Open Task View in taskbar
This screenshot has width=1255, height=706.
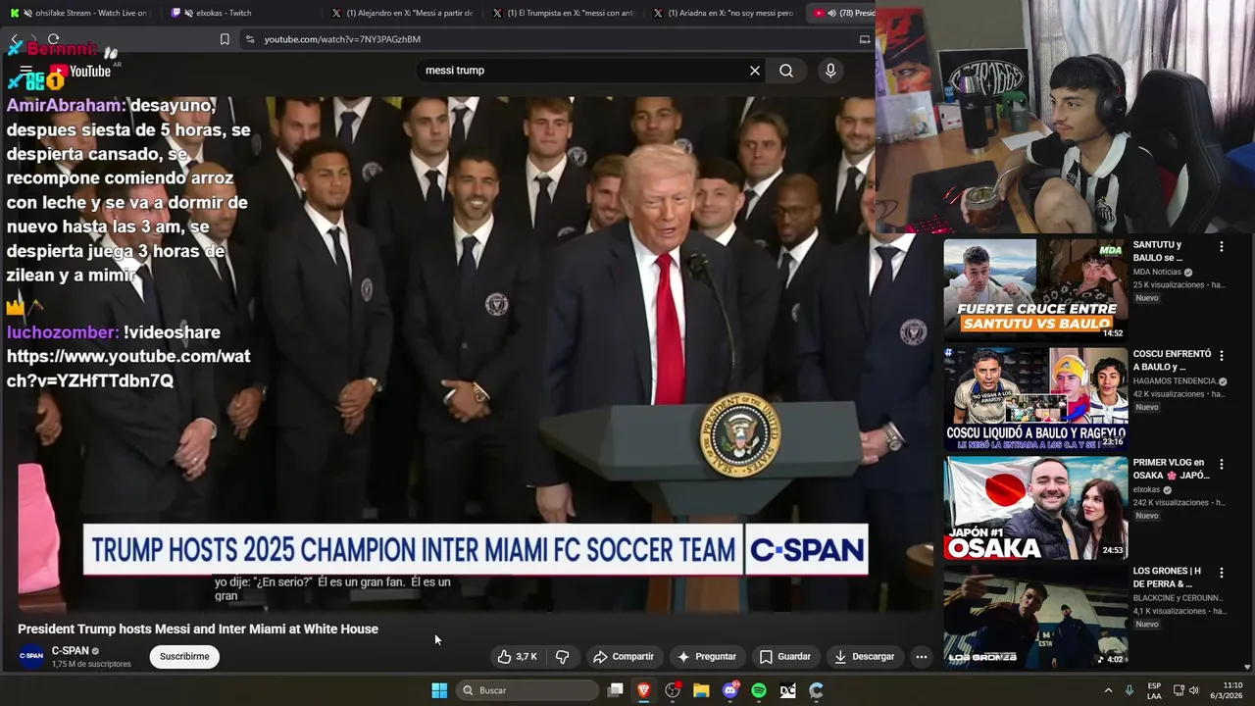pos(616,690)
